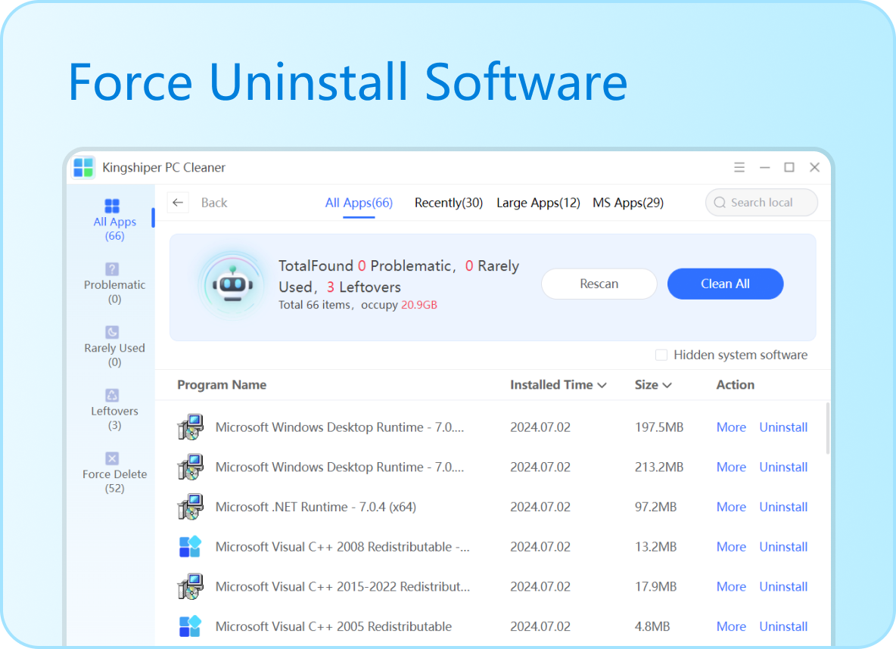Switch to All Apps(66) tab
This screenshot has width=896, height=649.
point(359,202)
